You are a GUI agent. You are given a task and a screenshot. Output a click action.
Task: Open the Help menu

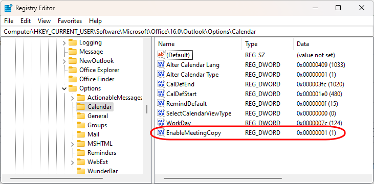[95, 21]
